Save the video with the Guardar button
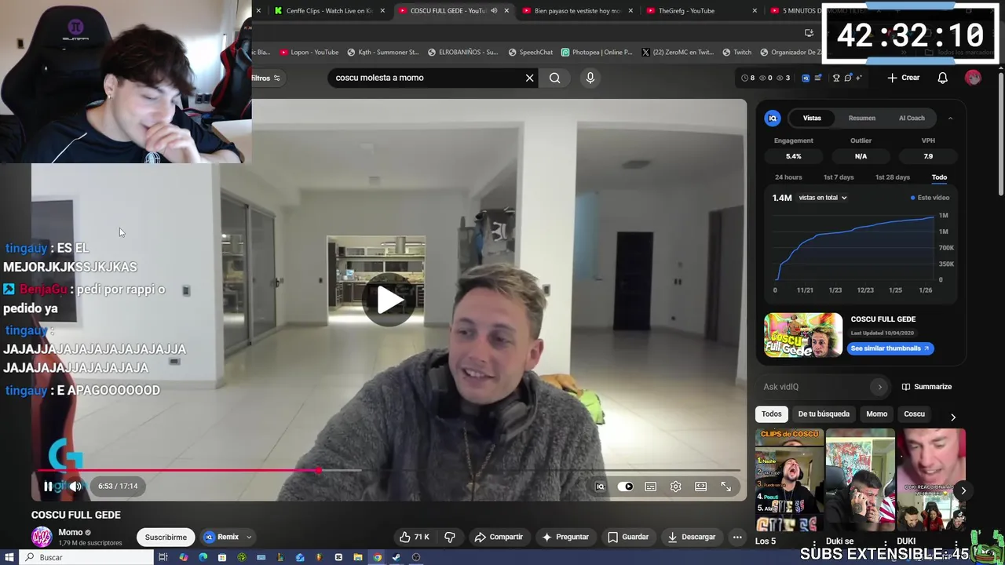This screenshot has height=565, width=1005. (627, 538)
